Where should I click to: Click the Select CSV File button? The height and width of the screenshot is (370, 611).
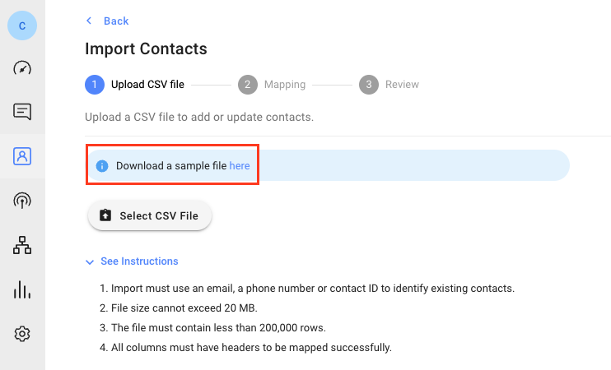pos(150,216)
